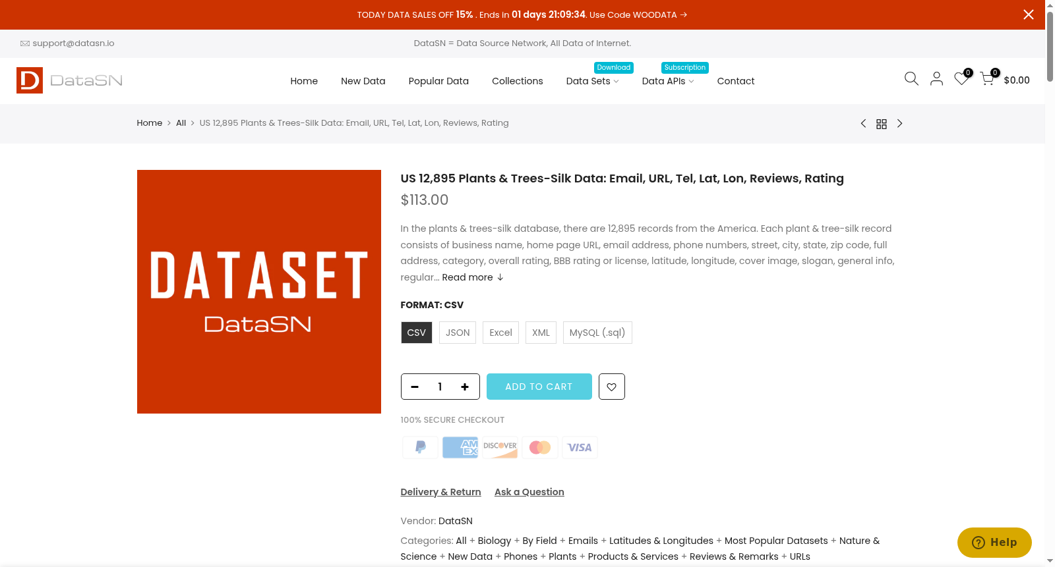Click the Home breadcrumb link
The height and width of the screenshot is (567, 1055).
pyautogui.click(x=150, y=123)
